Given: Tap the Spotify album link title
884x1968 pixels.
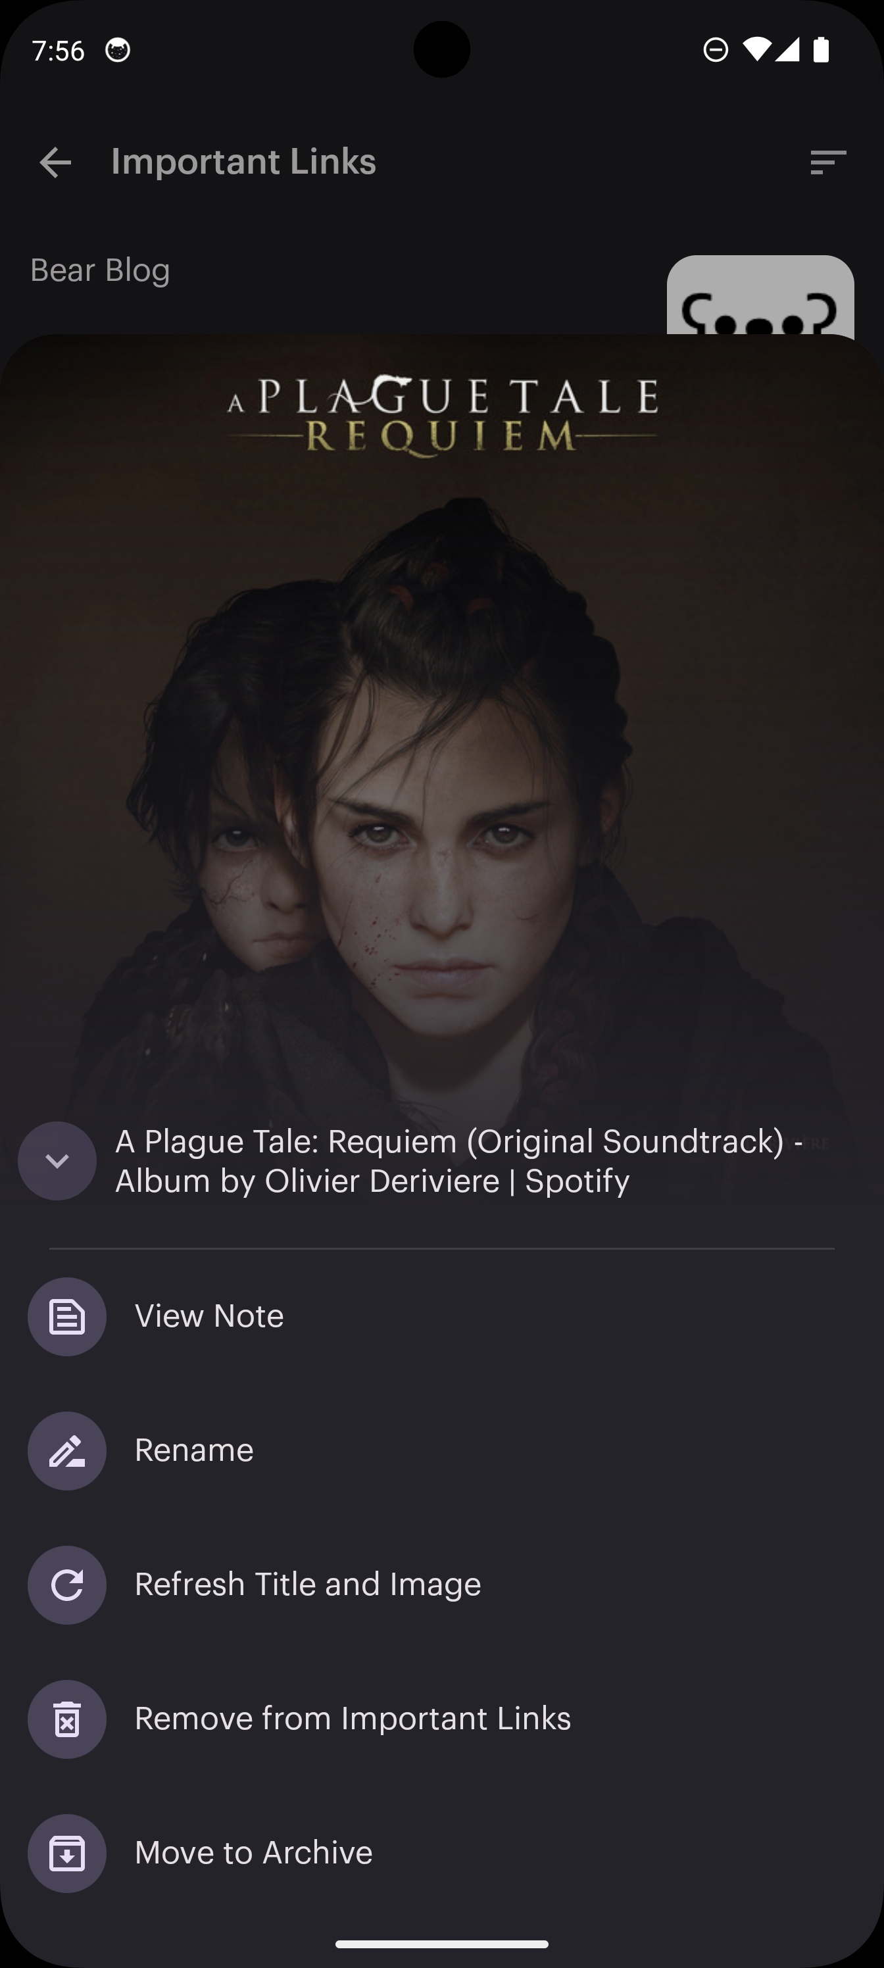Looking at the screenshot, I should pyautogui.click(x=458, y=1160).
